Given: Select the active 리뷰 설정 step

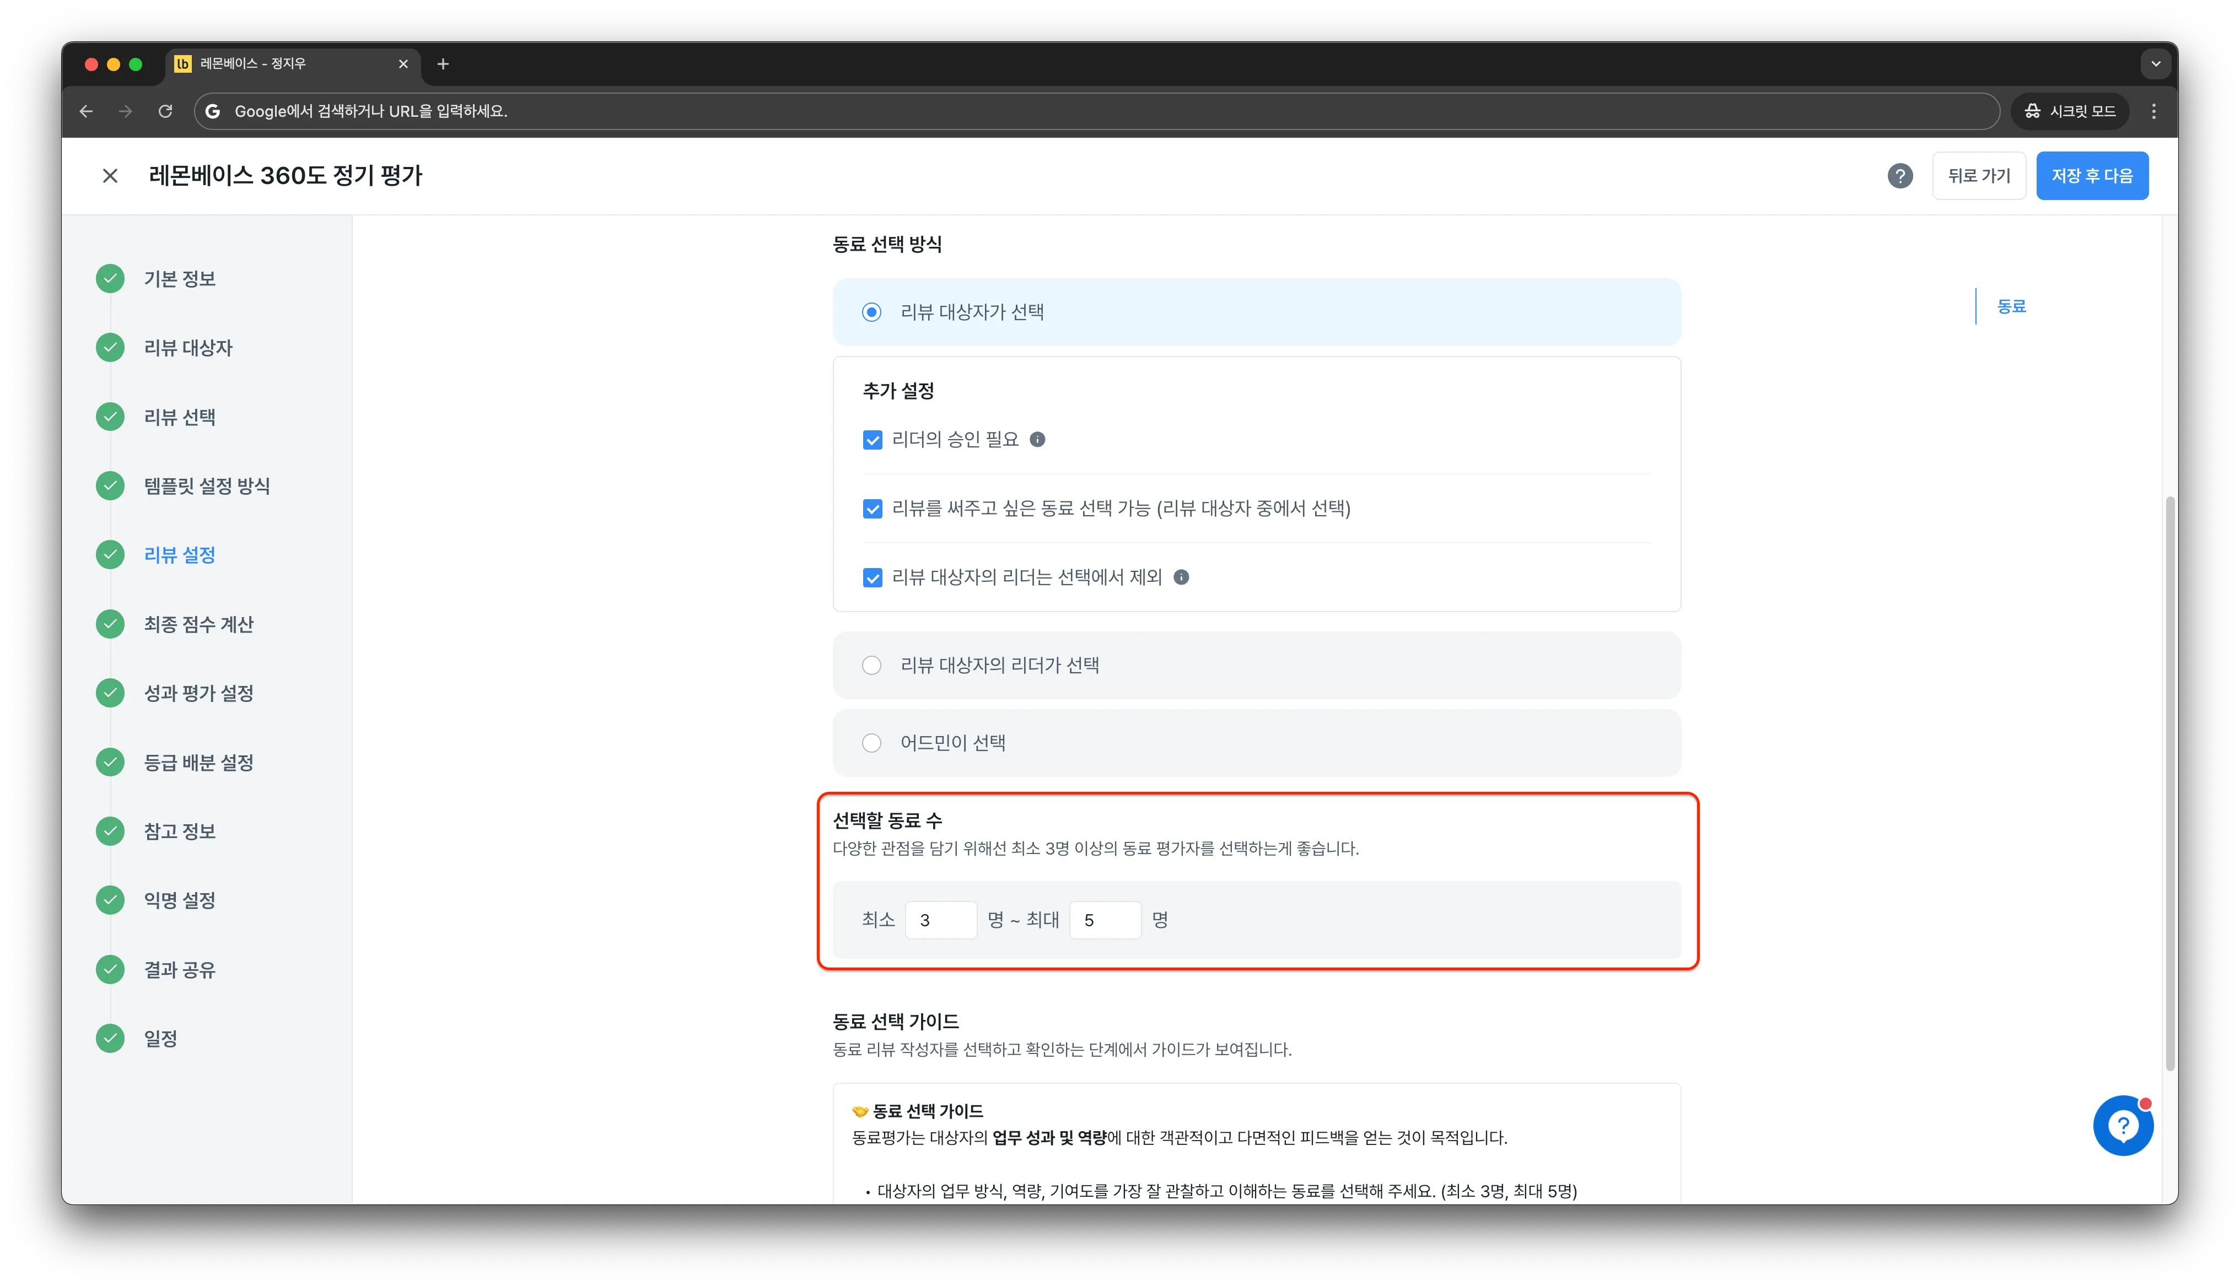Looking at the screenshot, I should tap(179, 555).
